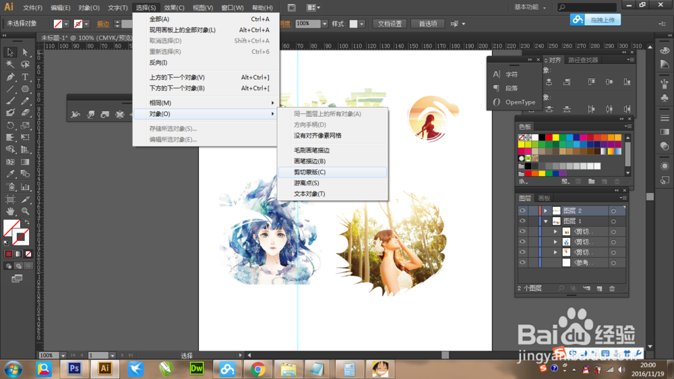Click the Change Screen Mode icon
The width and height of the screenshot is (674, 379).
click(17, 279)
